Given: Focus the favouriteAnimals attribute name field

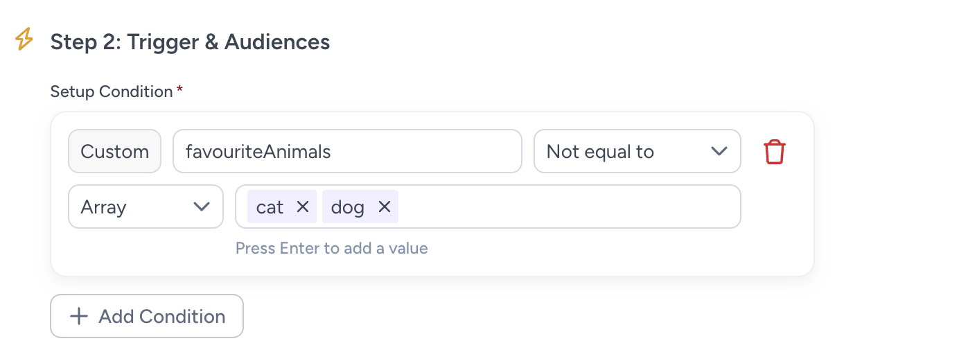Looking at the screenshot, I should [347, 151].
